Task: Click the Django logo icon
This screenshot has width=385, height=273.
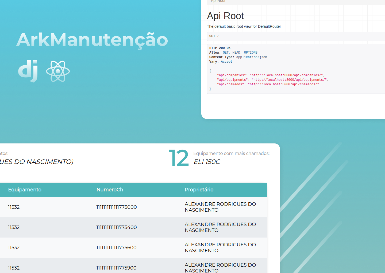Action: [x=28, y=71]
